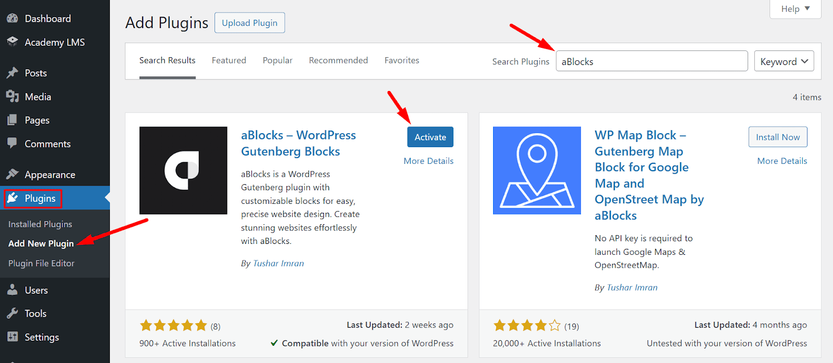This screenshot has width=833, height=363.
Task: Open More Details for WP Map Block
Action: tap(782, 161)
